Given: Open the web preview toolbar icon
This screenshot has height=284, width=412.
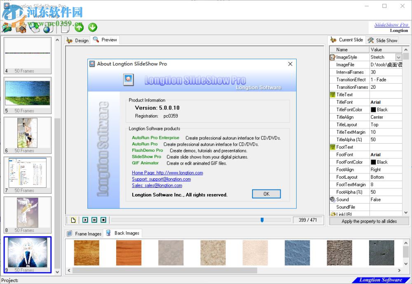Looking at the screenshot, I should (65, 28).
